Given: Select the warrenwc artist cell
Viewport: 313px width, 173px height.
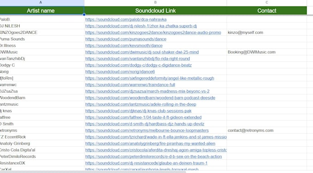Looking at the screenshot, I should 42,85.
